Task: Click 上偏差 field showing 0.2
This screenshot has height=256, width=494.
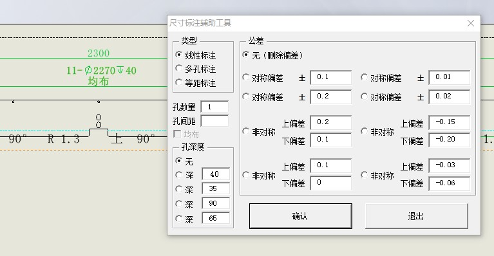Action: pyautogui.click(x=331, y=123)
